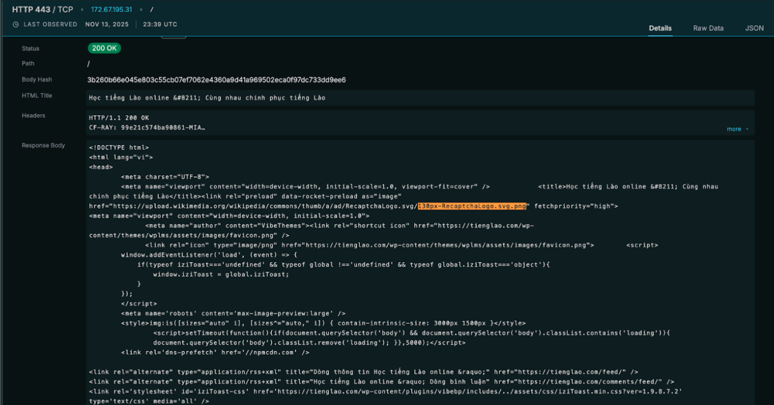The height and width of the screenshot is (405, 774).
Task: Click the separator dot after TCP
Action: (83, 10)
